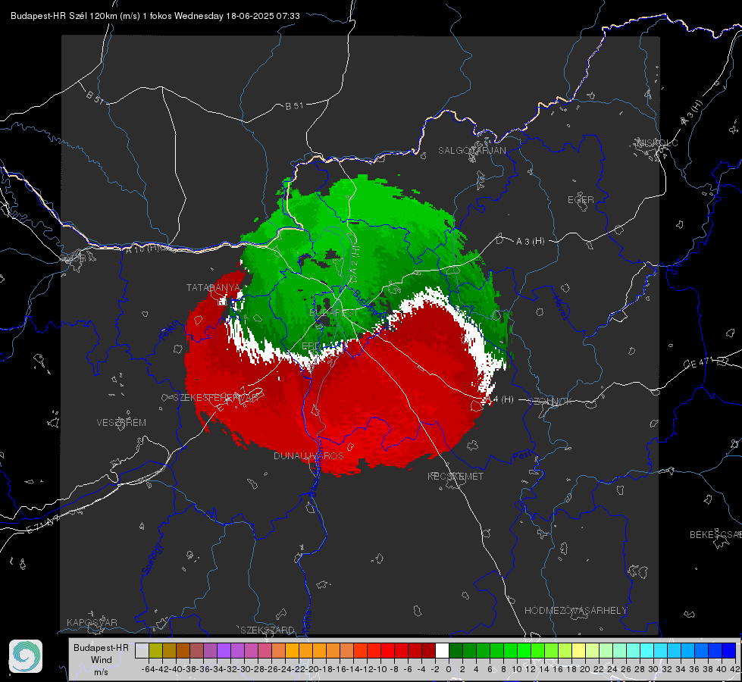Click the HODMEZOVASARHELY city label
The image size is (742, 682).
click(575, 611)
